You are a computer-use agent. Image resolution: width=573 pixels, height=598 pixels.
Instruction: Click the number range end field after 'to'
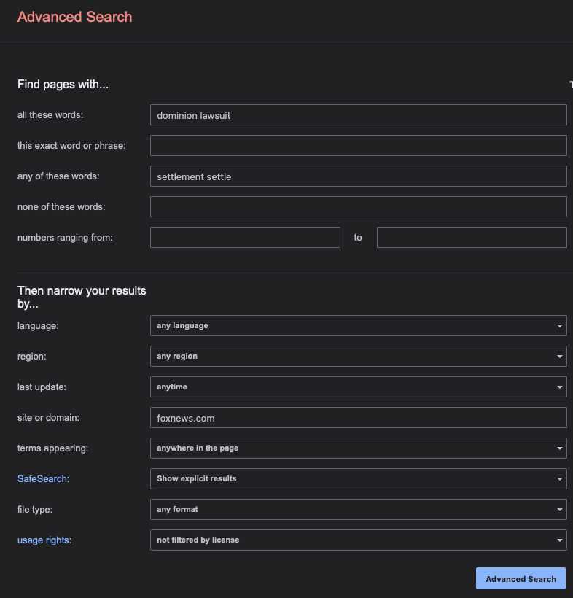472,237
